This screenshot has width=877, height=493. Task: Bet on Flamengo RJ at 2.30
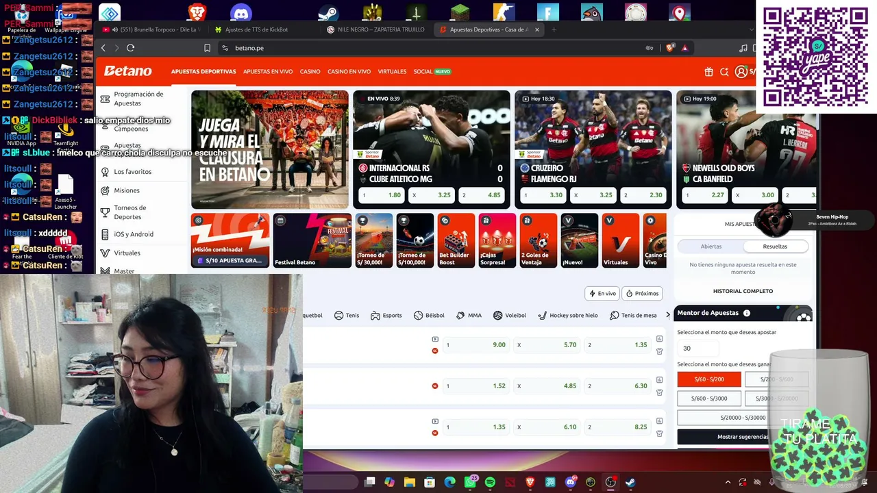642,195
